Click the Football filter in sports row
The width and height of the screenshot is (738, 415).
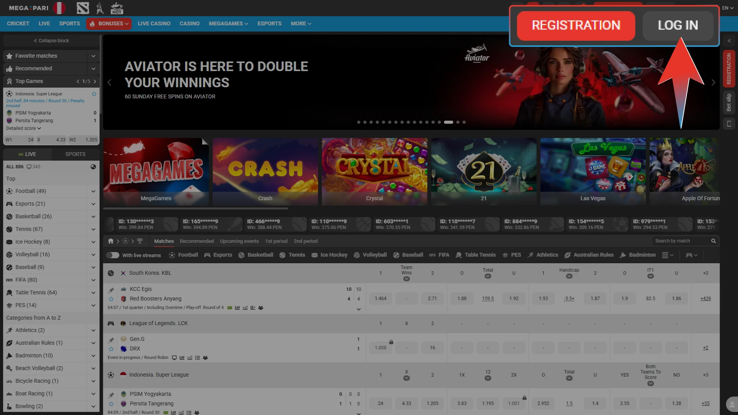tap(183, 255)
